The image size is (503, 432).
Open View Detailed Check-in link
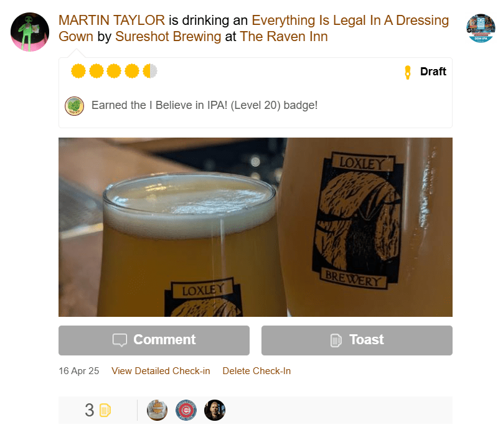coord(161,371)
